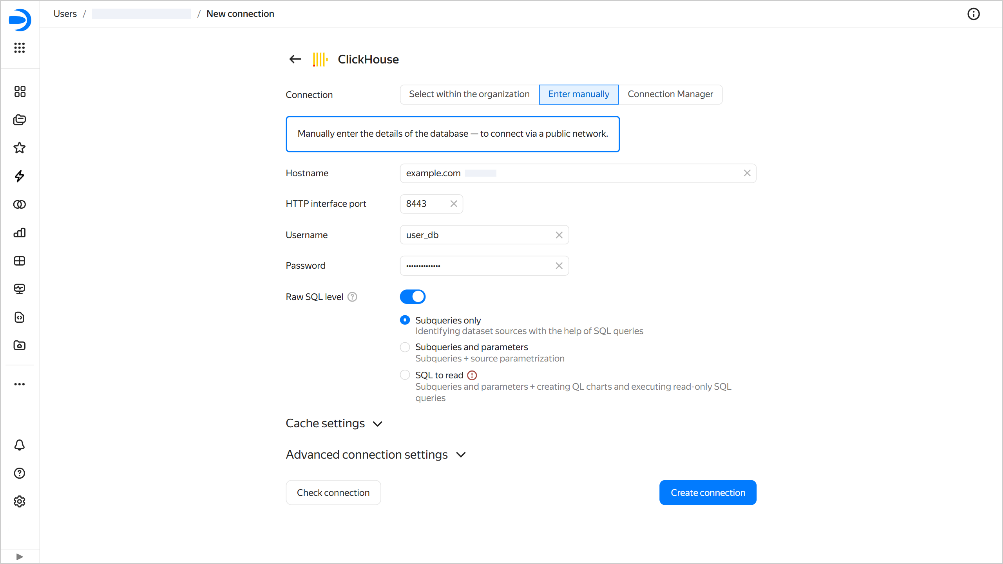Click the ClickHouse logo icon

[x=320, y=60]
